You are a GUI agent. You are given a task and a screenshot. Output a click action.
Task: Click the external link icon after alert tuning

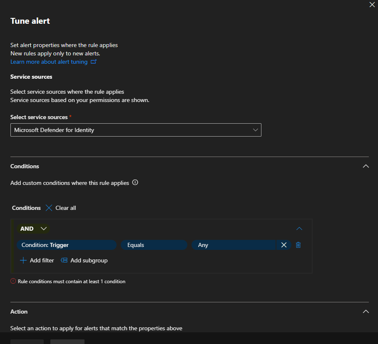coord(94,62)
